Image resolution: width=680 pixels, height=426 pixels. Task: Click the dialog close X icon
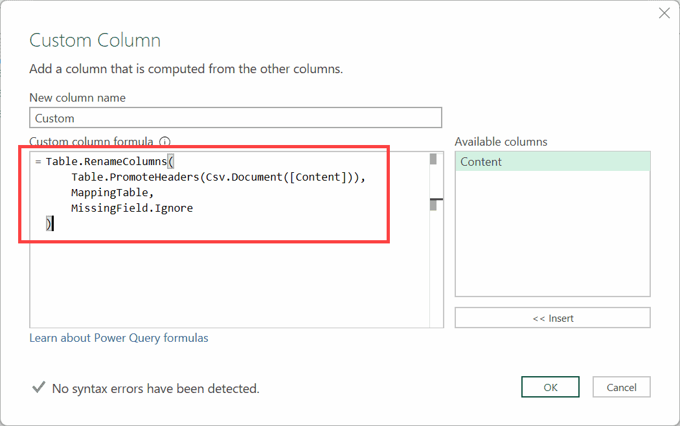tap(664, 13)
